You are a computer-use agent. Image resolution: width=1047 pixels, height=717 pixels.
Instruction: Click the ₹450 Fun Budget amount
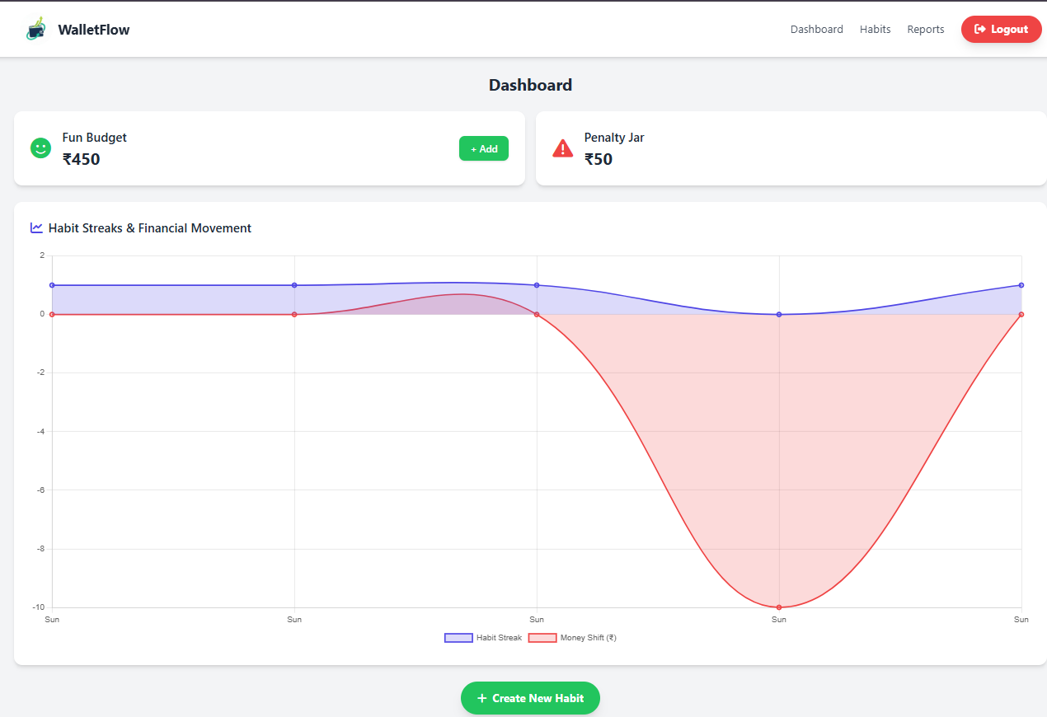coord(82,159)
